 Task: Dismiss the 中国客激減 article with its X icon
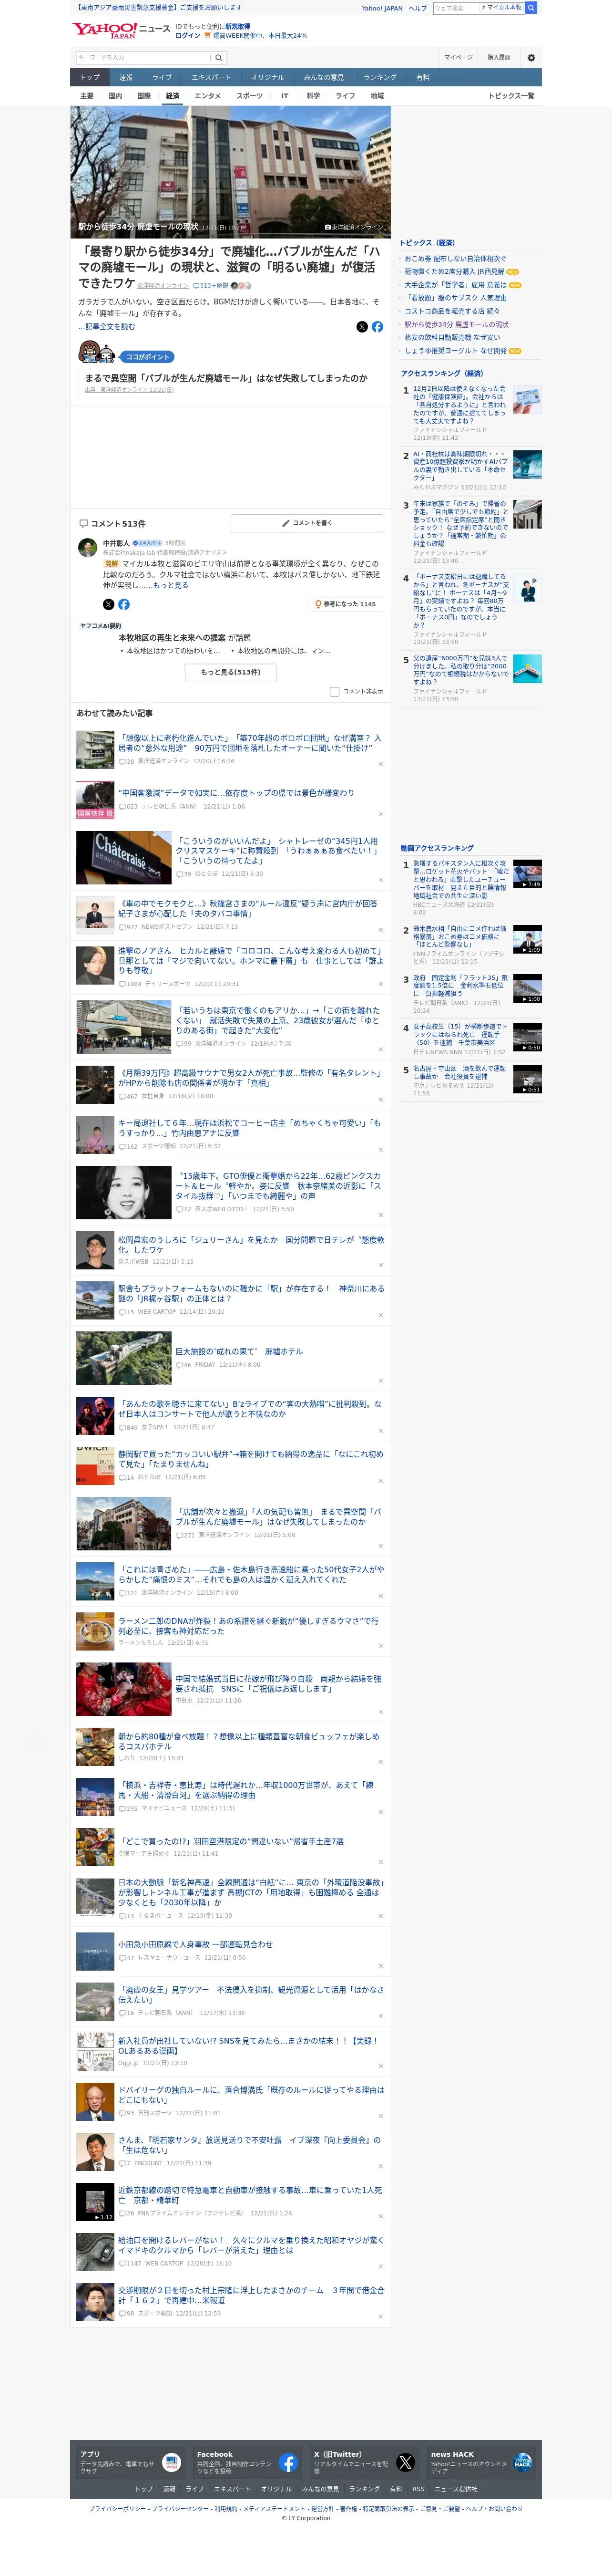(380, 814)
